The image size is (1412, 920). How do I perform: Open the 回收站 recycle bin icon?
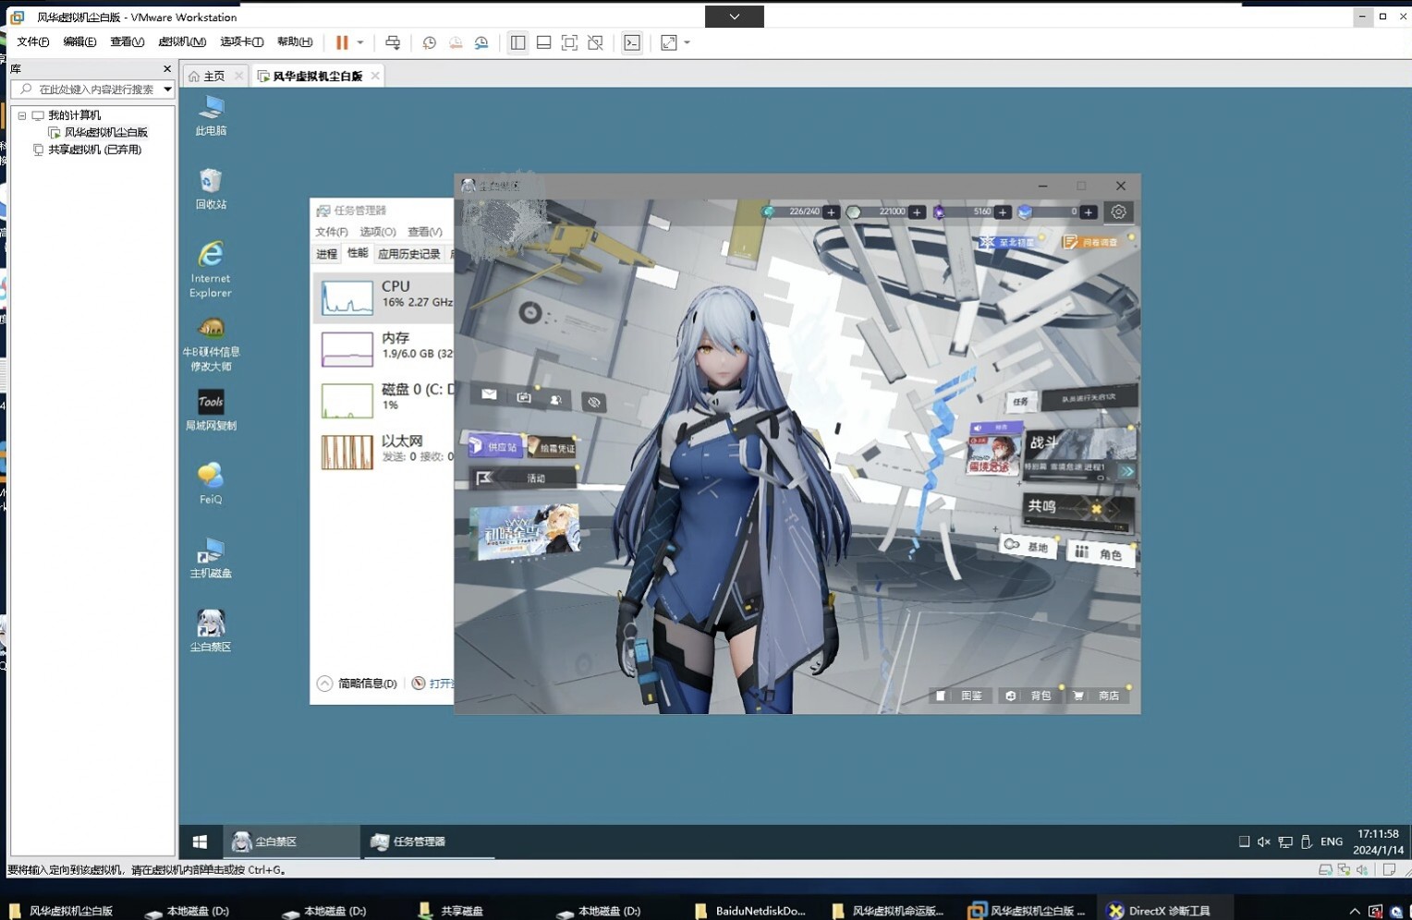tap(211, 188)
